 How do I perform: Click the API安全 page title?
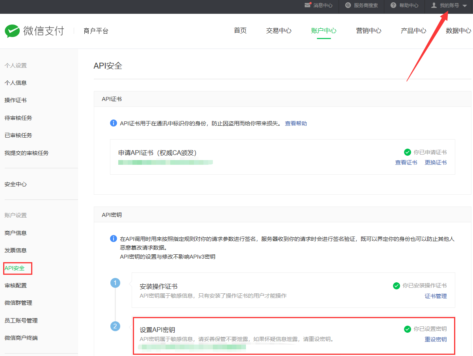coord(108,66)
